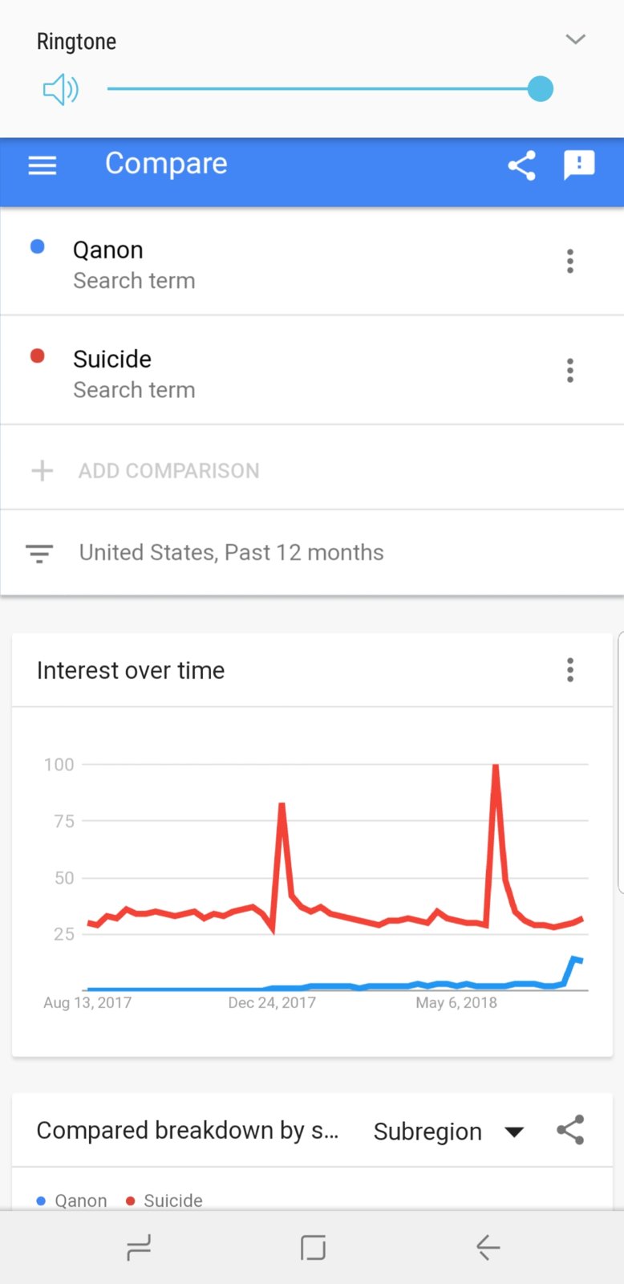Mute ringtone via the speaker icon
Viewport: 624px width, 1284px height.
point(60,90)
